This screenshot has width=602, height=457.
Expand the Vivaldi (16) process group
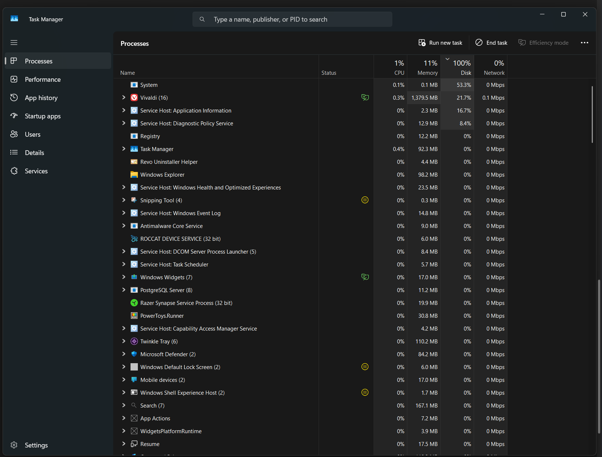tap(124, 97)
